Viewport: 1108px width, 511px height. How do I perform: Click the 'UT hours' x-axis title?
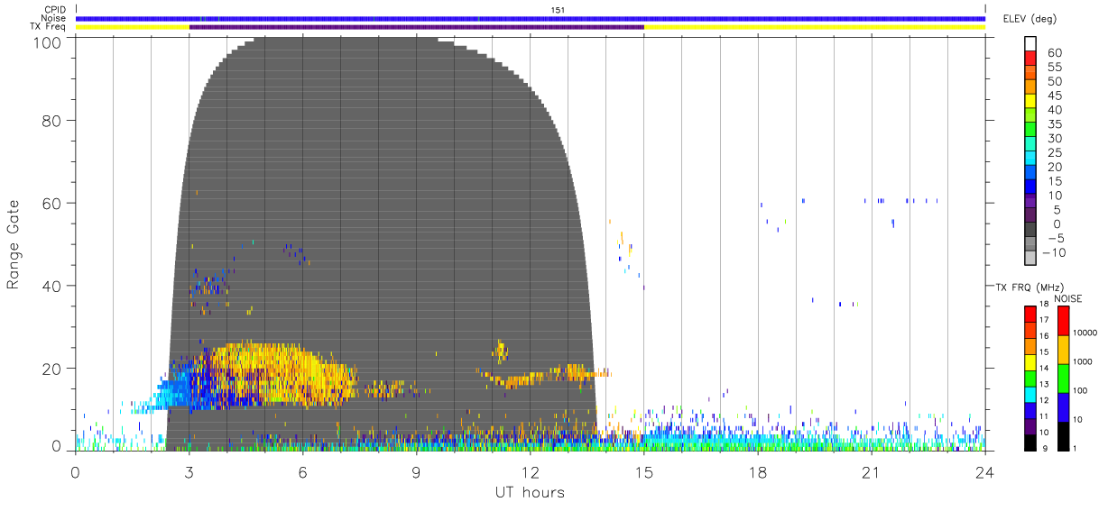tap(529, 492)
